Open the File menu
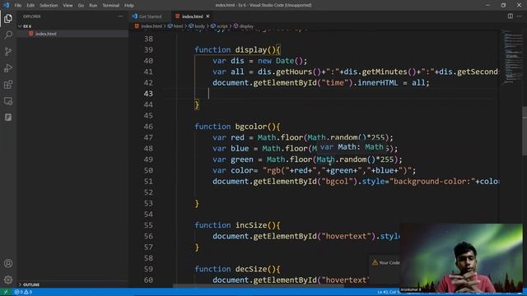The image size is (527, 296). [18, 6]
